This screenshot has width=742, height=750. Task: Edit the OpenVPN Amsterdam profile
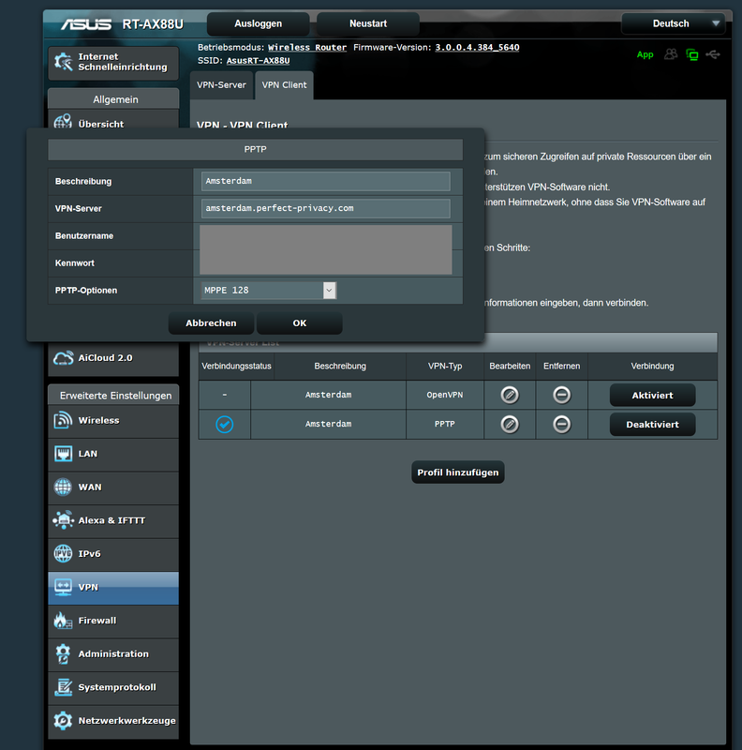tap(510, 395)
